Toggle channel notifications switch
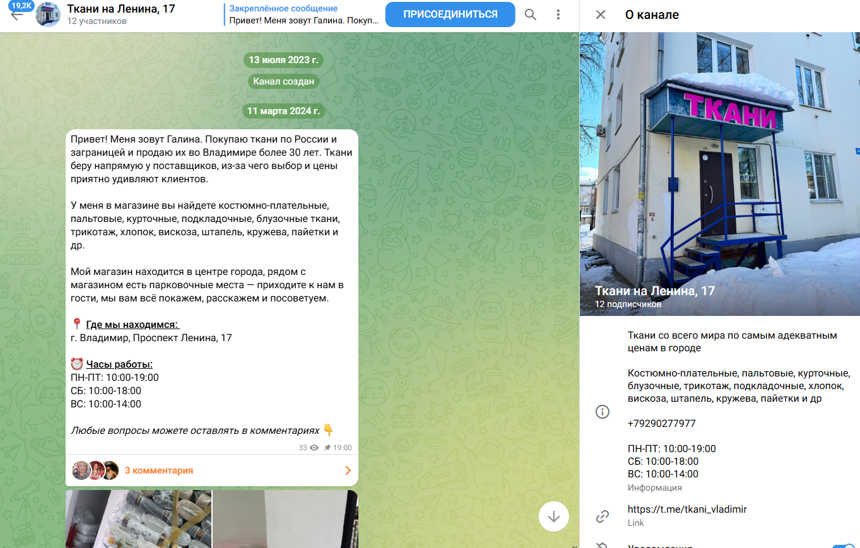The image size is (860, 548). click(x=844, y=545)
